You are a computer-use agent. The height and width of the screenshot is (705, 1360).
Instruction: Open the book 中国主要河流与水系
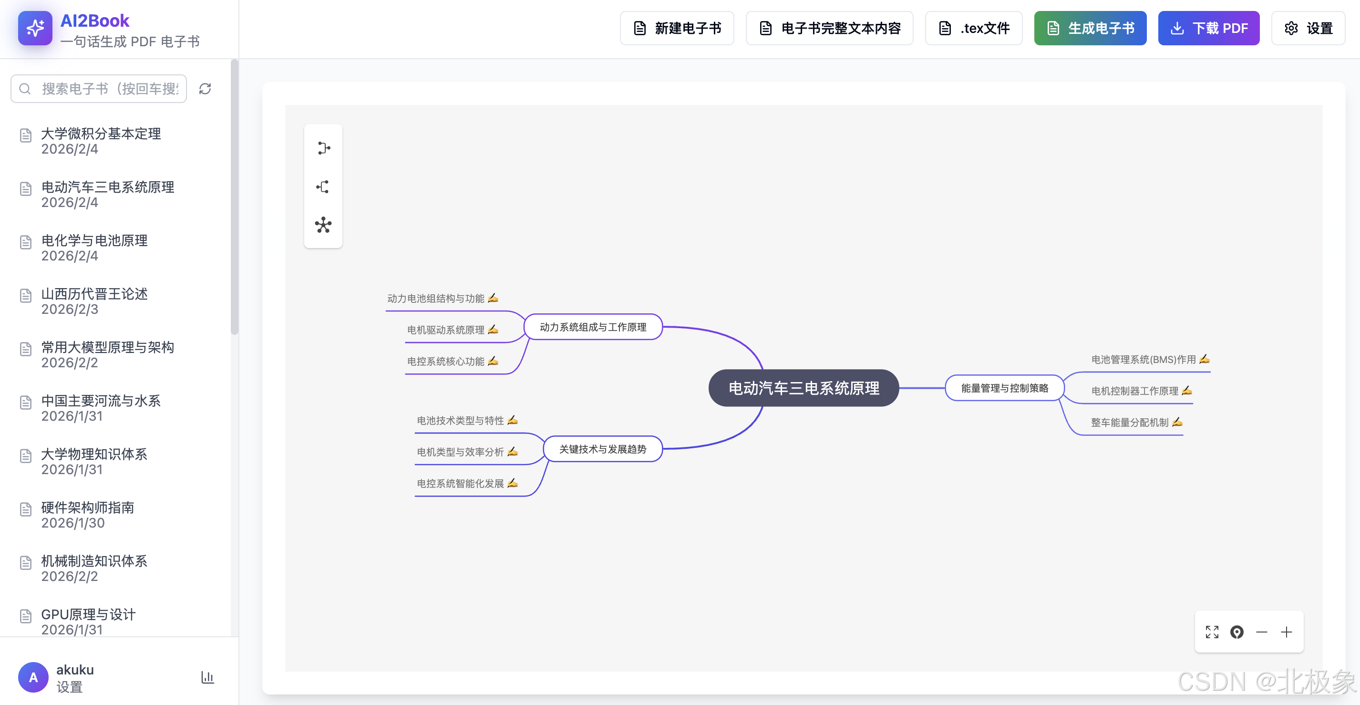pos(102,408)
